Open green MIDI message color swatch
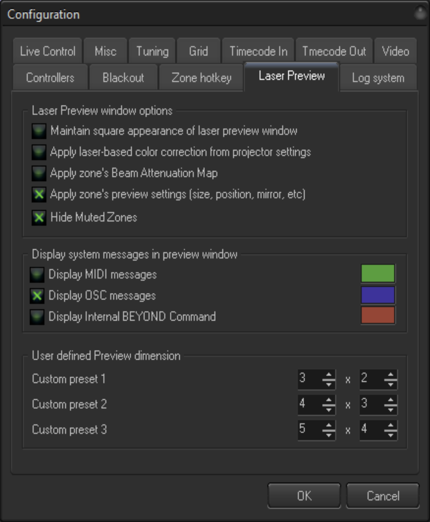Image resolution: width=430 pixels, height=522 pixels. click(378, 273)
